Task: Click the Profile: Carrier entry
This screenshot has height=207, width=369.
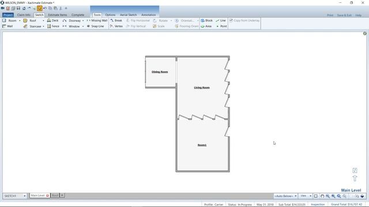Action: point(213,205)
